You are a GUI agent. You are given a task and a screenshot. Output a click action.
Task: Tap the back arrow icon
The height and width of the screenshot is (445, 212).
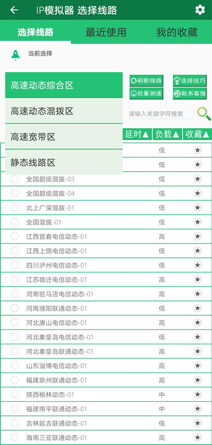coord(14,10)
